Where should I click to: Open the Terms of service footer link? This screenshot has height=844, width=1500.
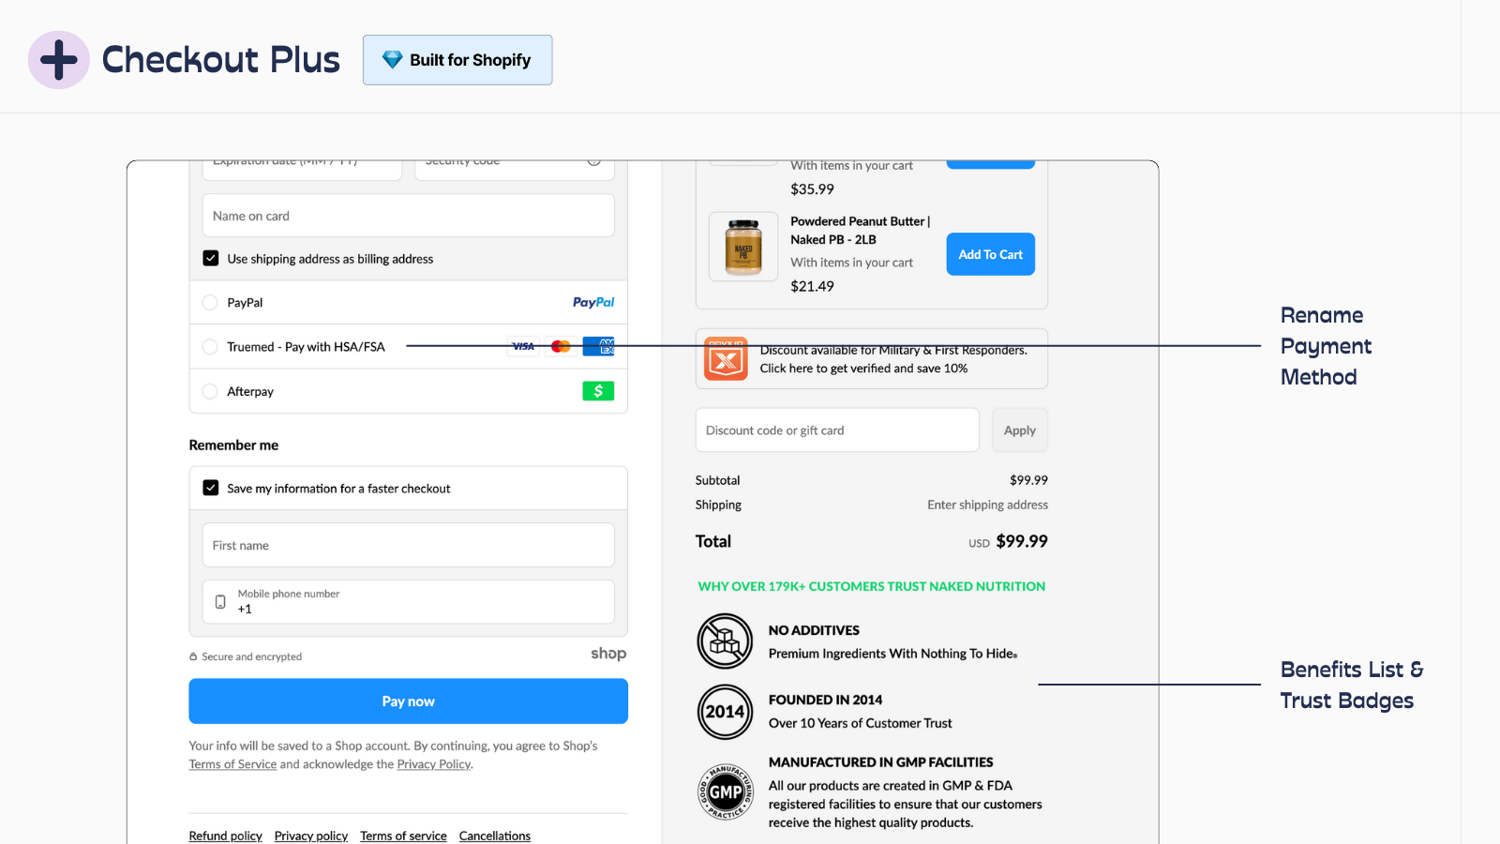[x=403, y=836]
